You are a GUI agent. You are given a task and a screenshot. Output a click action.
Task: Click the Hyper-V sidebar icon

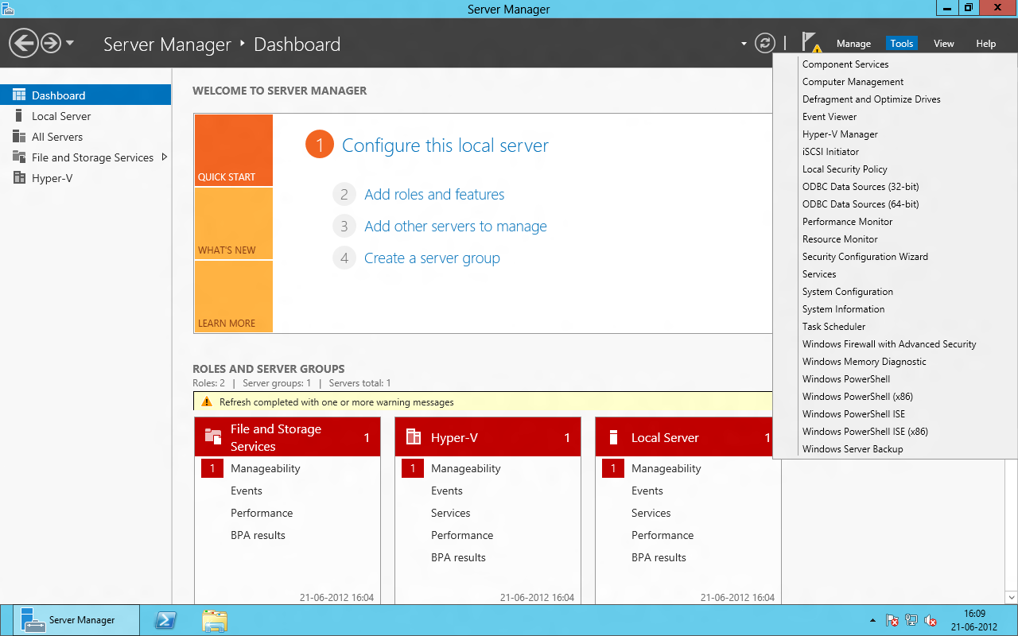pos(19,178)
